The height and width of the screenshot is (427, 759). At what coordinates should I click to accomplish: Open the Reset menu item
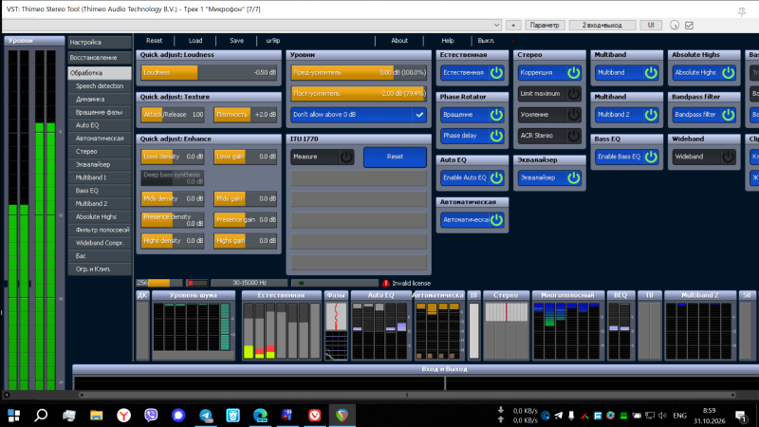point(155,41)
